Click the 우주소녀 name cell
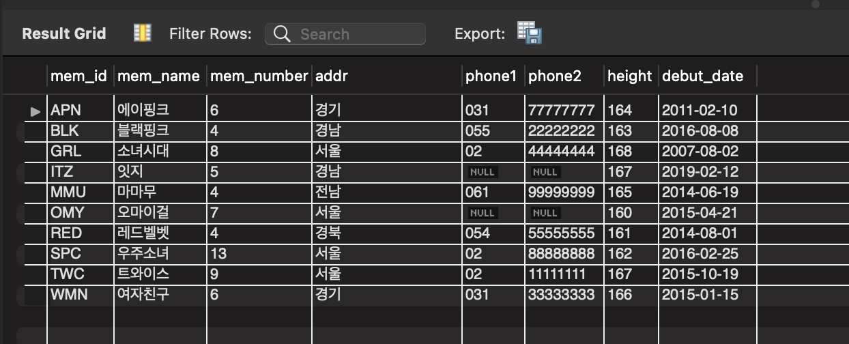 [x=160, y=254]
